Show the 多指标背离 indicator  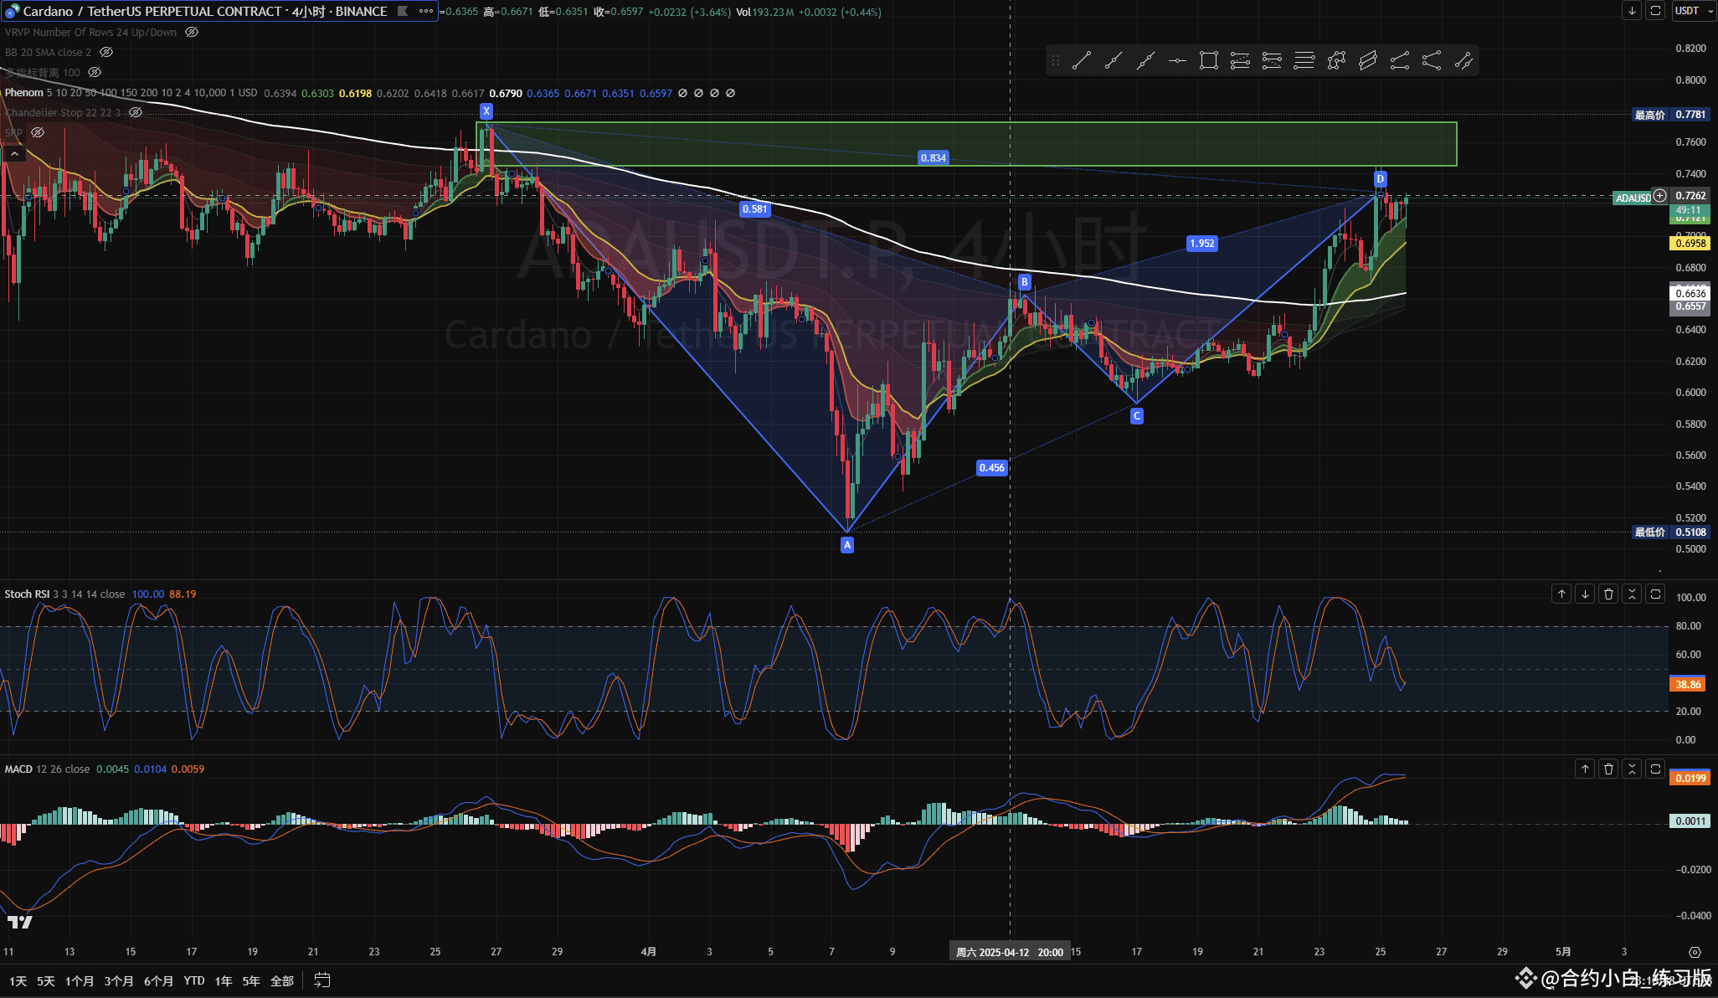point(95,73)
